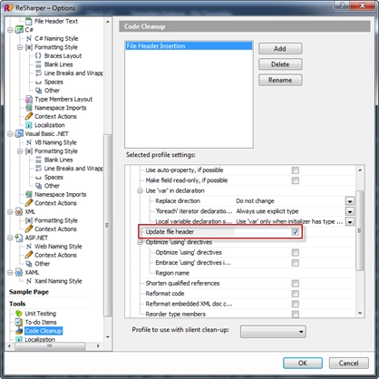379x379 pixels.
Task: Click the options tree vertical scrollbar thumb
Action: click(x=107, y=225)
